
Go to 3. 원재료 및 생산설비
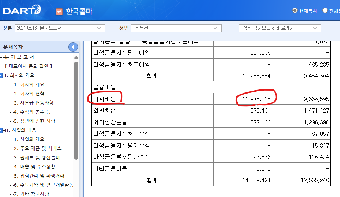point(37,157)
